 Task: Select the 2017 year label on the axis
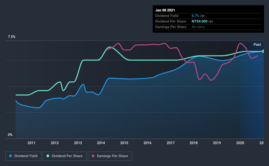(x=171, y=143)
